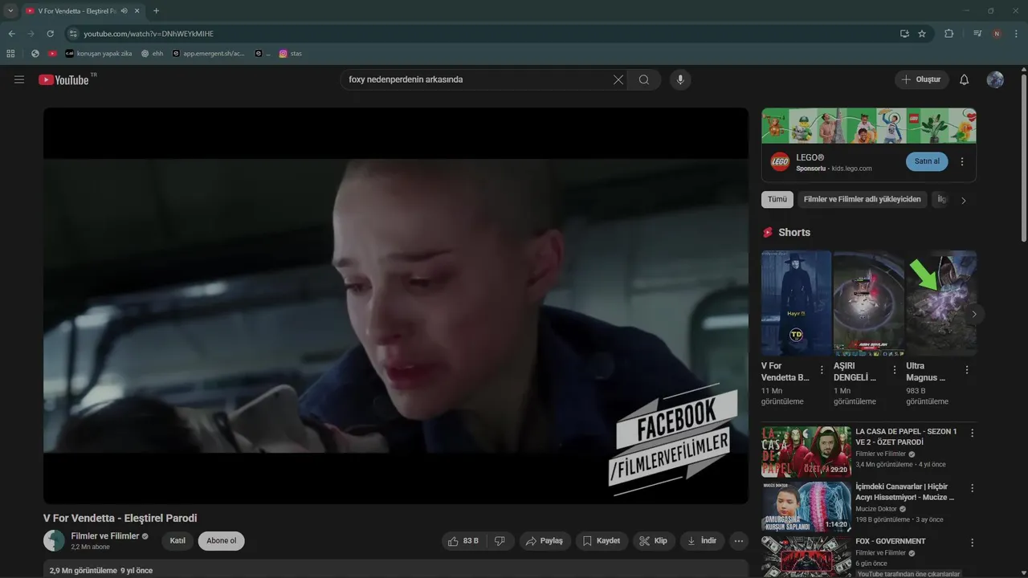The width and height of the screenshot is (1028, 578).
Task: Create a clip with Klip
Action: (x=654, y=541)
